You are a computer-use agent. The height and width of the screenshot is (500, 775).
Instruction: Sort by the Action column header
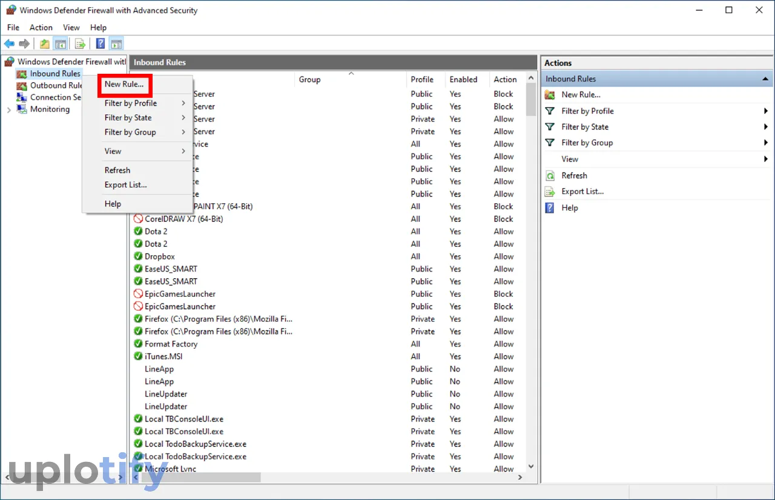tap(507, 80)
